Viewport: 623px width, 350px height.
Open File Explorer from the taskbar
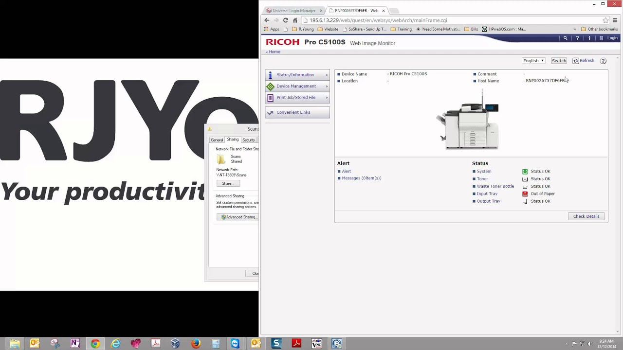pyautogui.click(x=15, y=344)
